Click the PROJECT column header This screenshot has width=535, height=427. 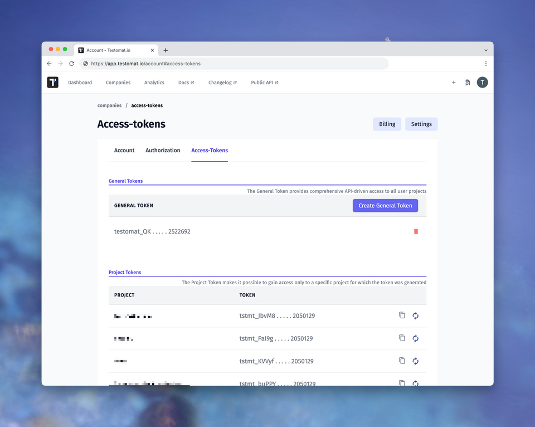click(124, 295)
